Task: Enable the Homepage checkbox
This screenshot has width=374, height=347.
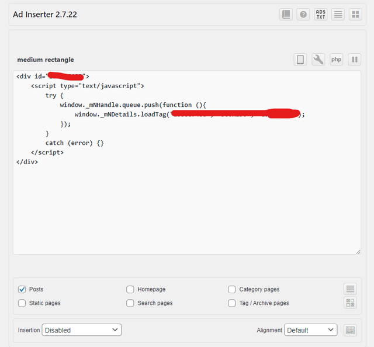Action: coord(130,290)
